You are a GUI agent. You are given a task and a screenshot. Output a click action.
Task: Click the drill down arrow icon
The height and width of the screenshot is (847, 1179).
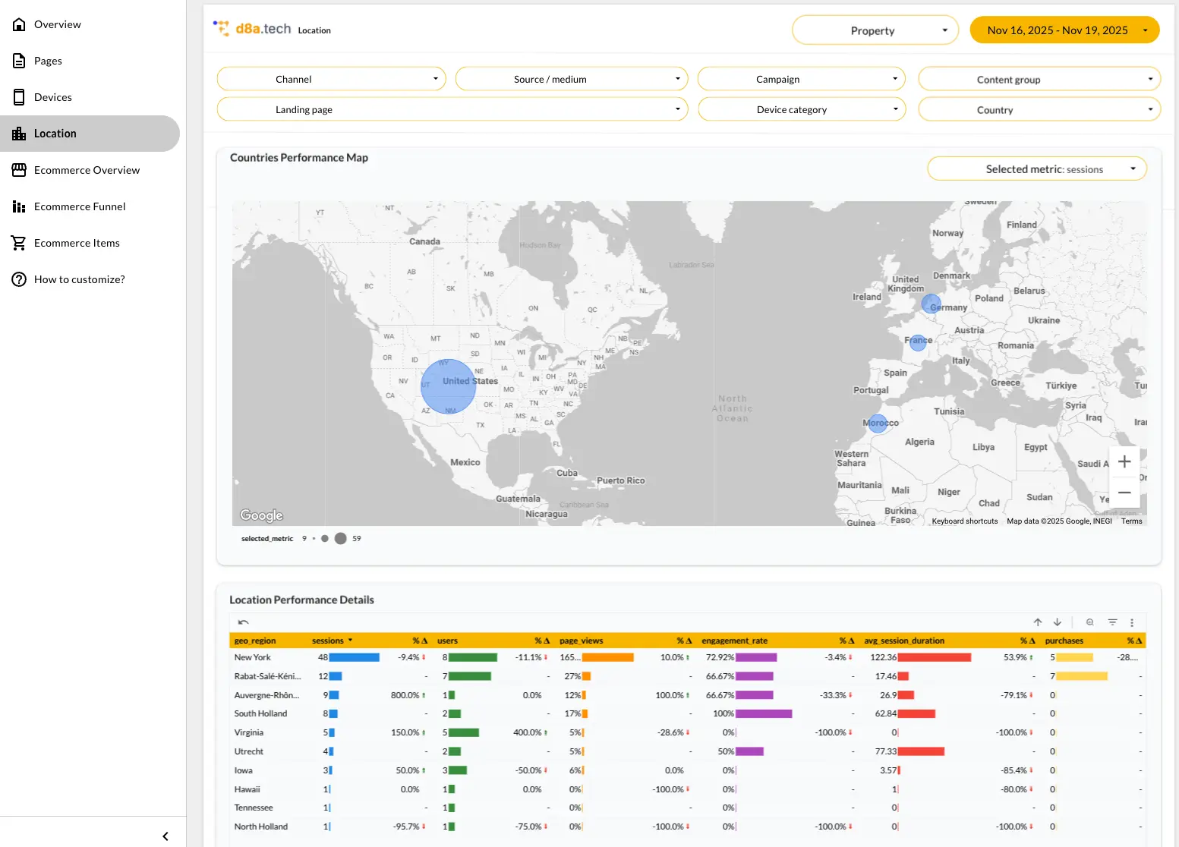(x=1058, y=622)
